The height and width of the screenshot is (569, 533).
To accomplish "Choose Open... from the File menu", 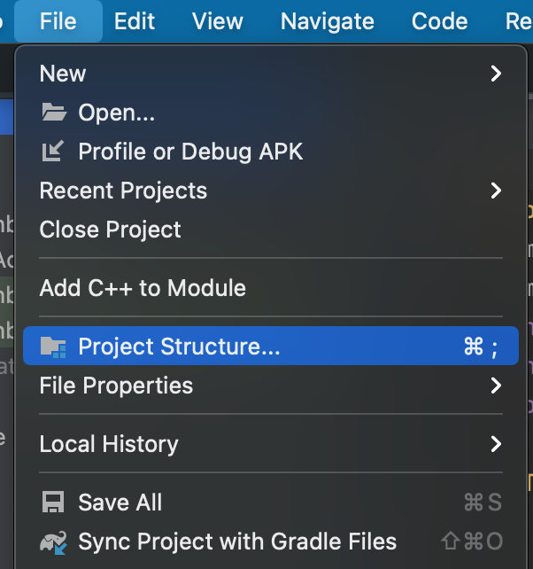I will (117, 113).
